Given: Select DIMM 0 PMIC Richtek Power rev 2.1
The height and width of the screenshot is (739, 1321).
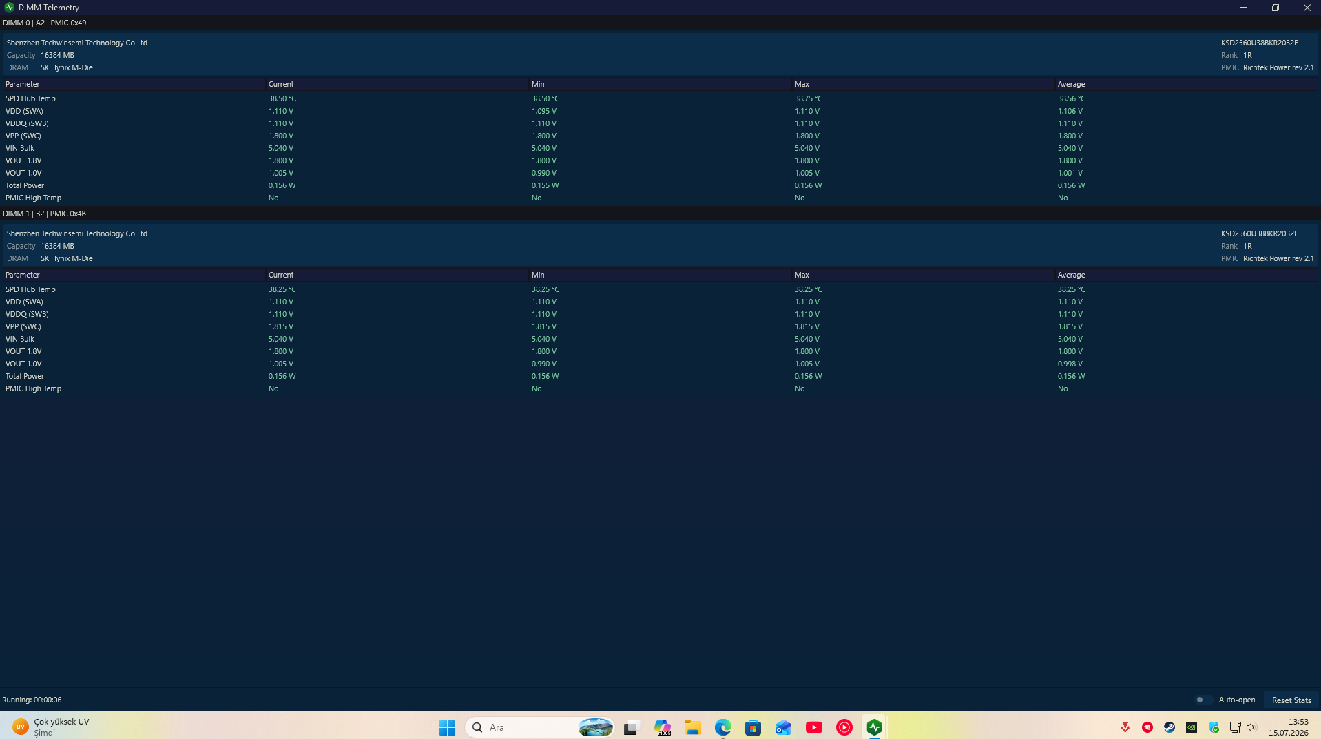Looking at the screenshot, I should (x=1279, y=67).
